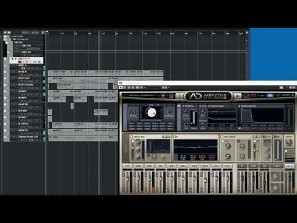The width and height of the screenshot is (297, 223).
Task: Select the Room channel label in the mixer
Action: point(253,166)
